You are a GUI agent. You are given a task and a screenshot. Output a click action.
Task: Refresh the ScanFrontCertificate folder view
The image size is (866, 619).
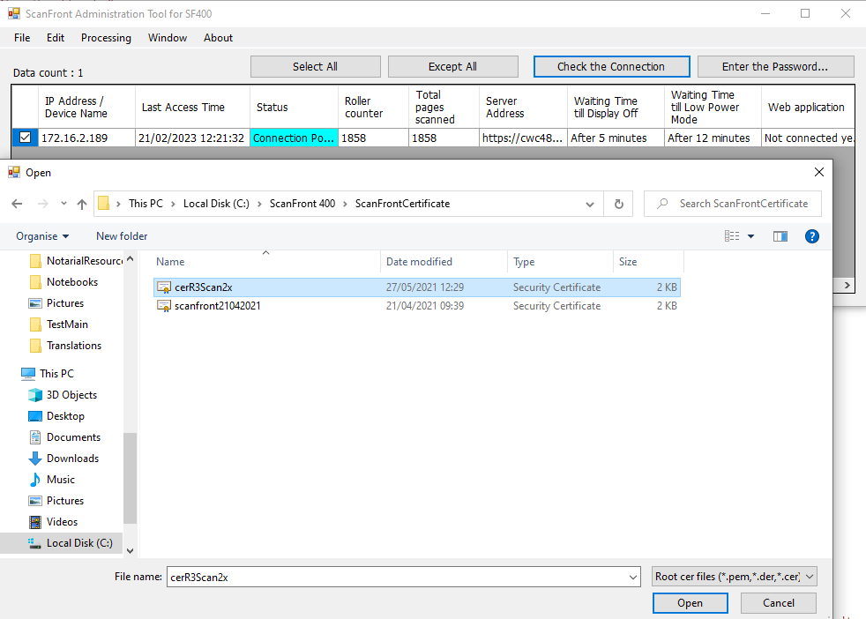(618, 204)
